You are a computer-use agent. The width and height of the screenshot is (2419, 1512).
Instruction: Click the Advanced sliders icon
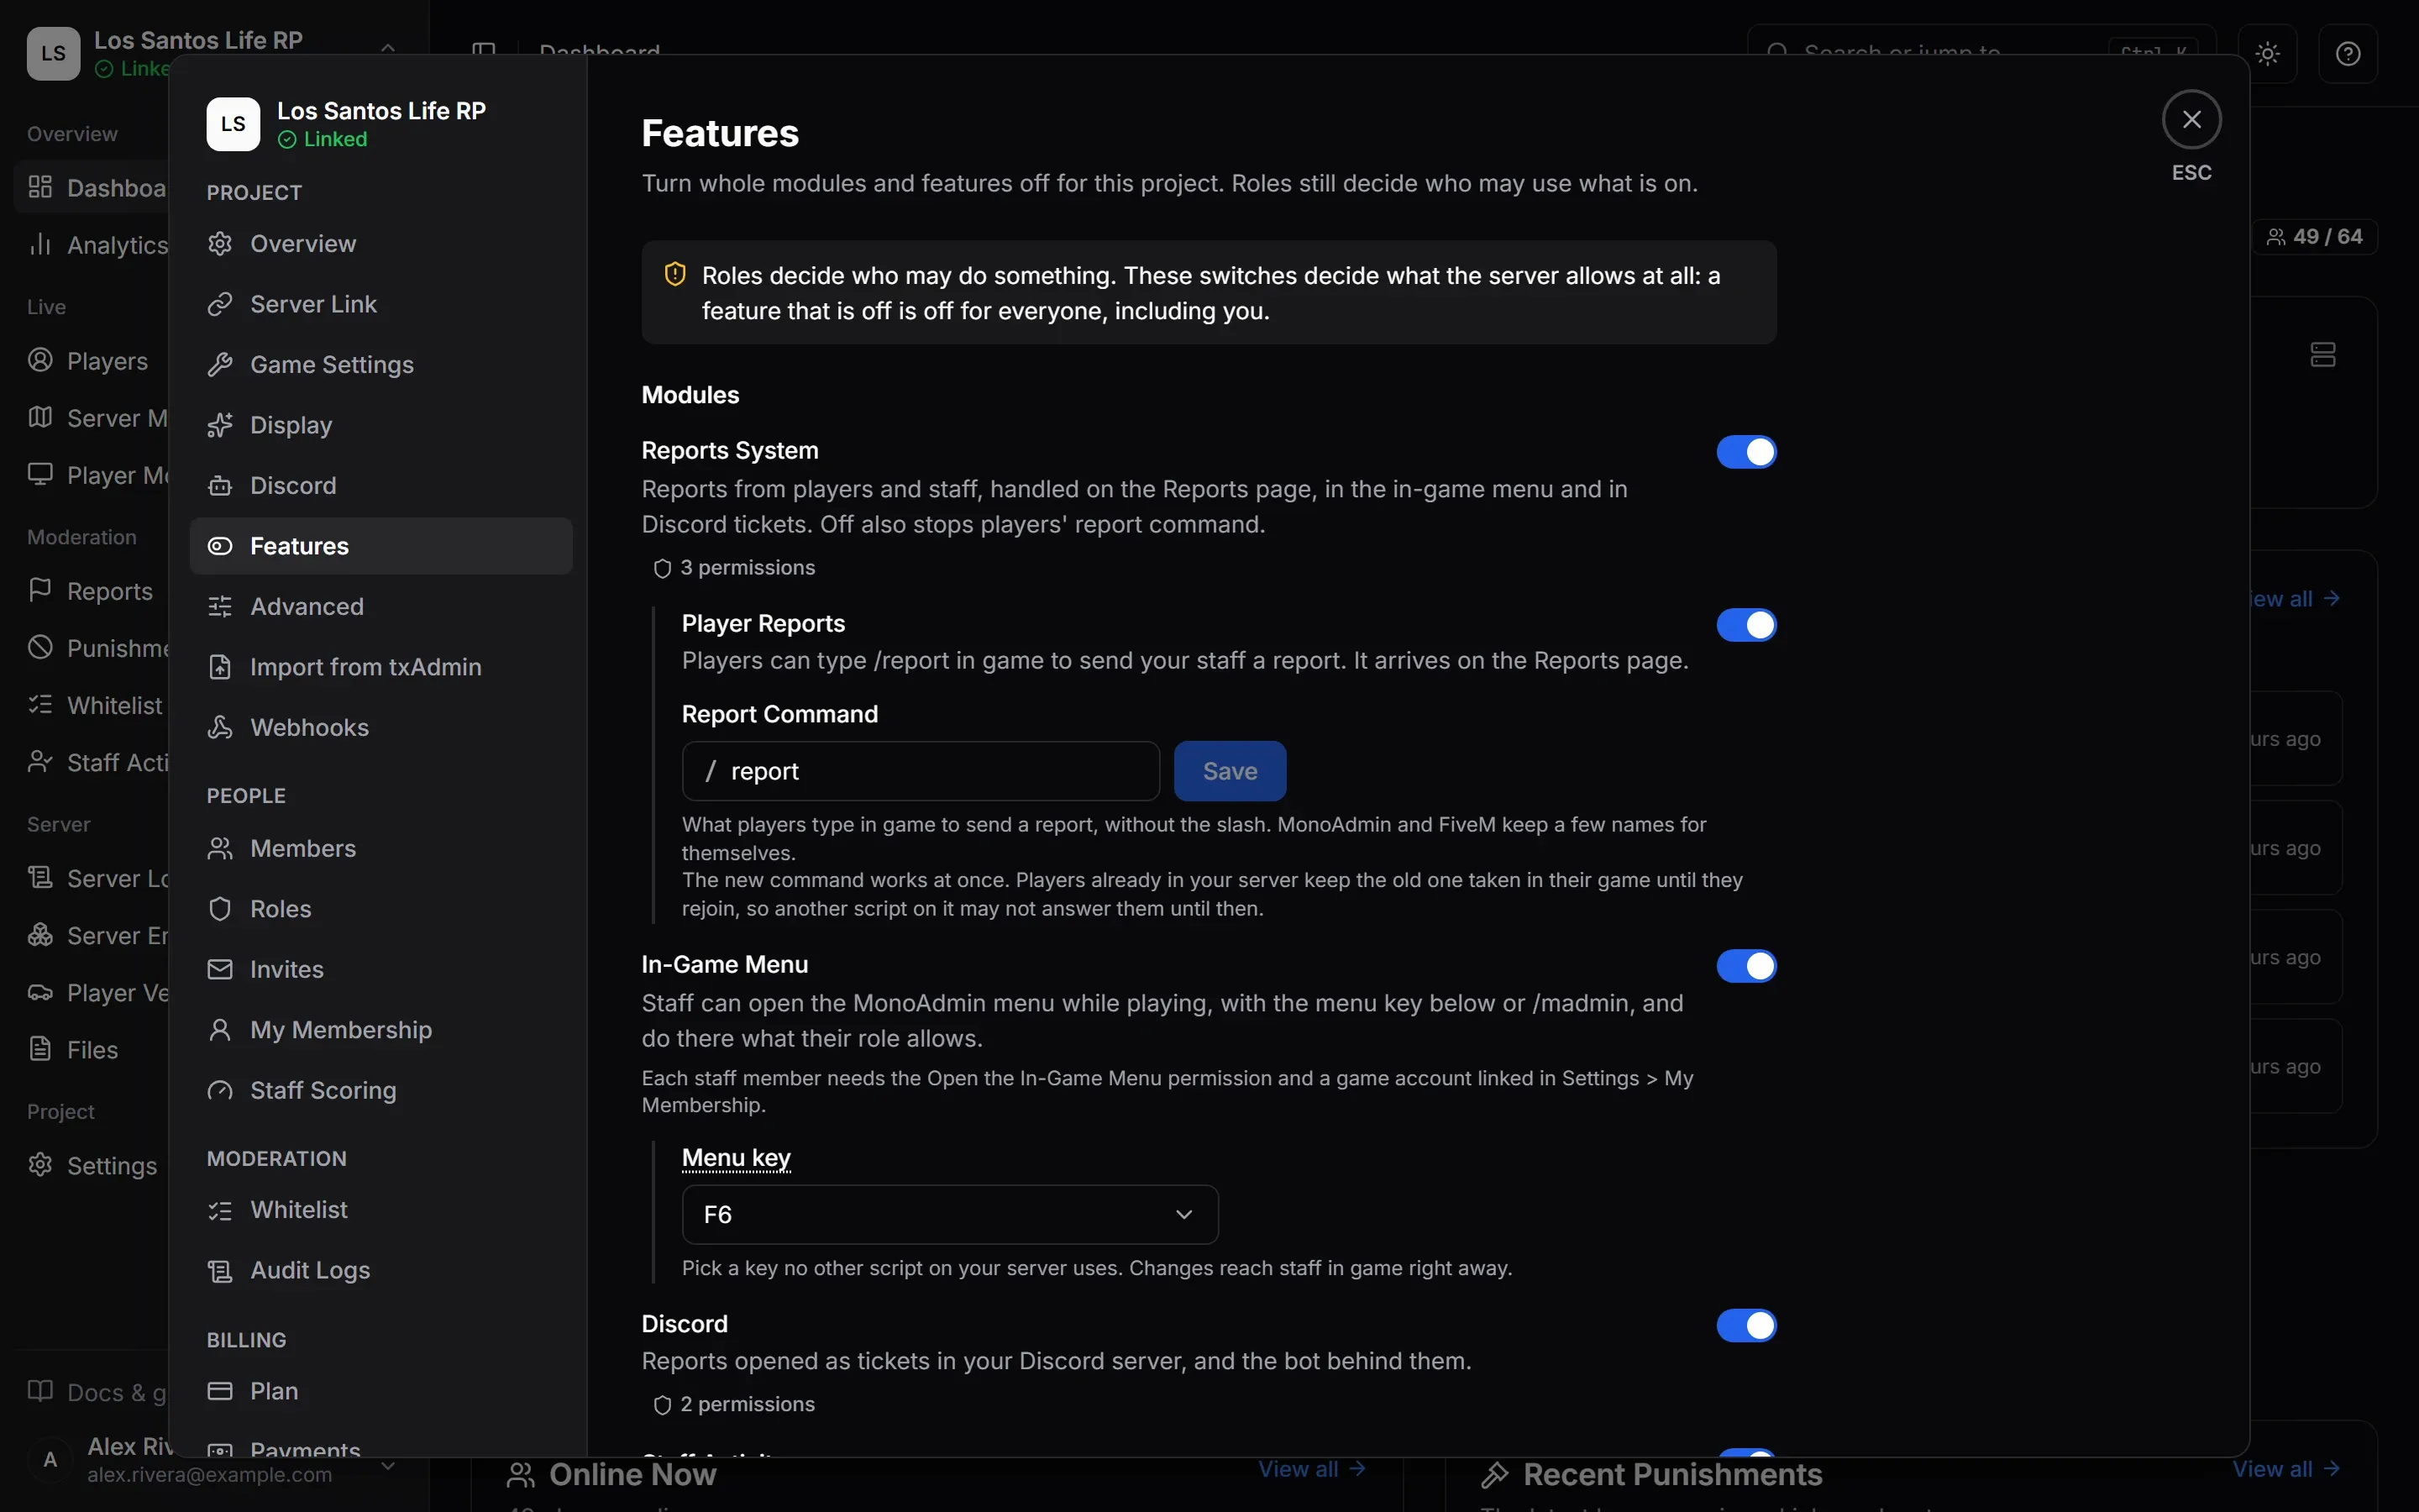(x=220, y=607)
